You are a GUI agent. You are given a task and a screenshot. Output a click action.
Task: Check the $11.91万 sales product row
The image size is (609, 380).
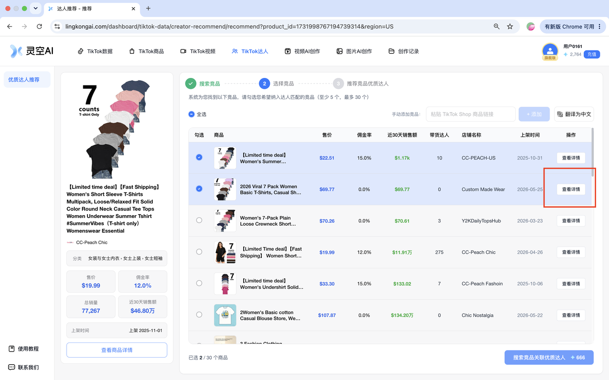pos(199,252)
